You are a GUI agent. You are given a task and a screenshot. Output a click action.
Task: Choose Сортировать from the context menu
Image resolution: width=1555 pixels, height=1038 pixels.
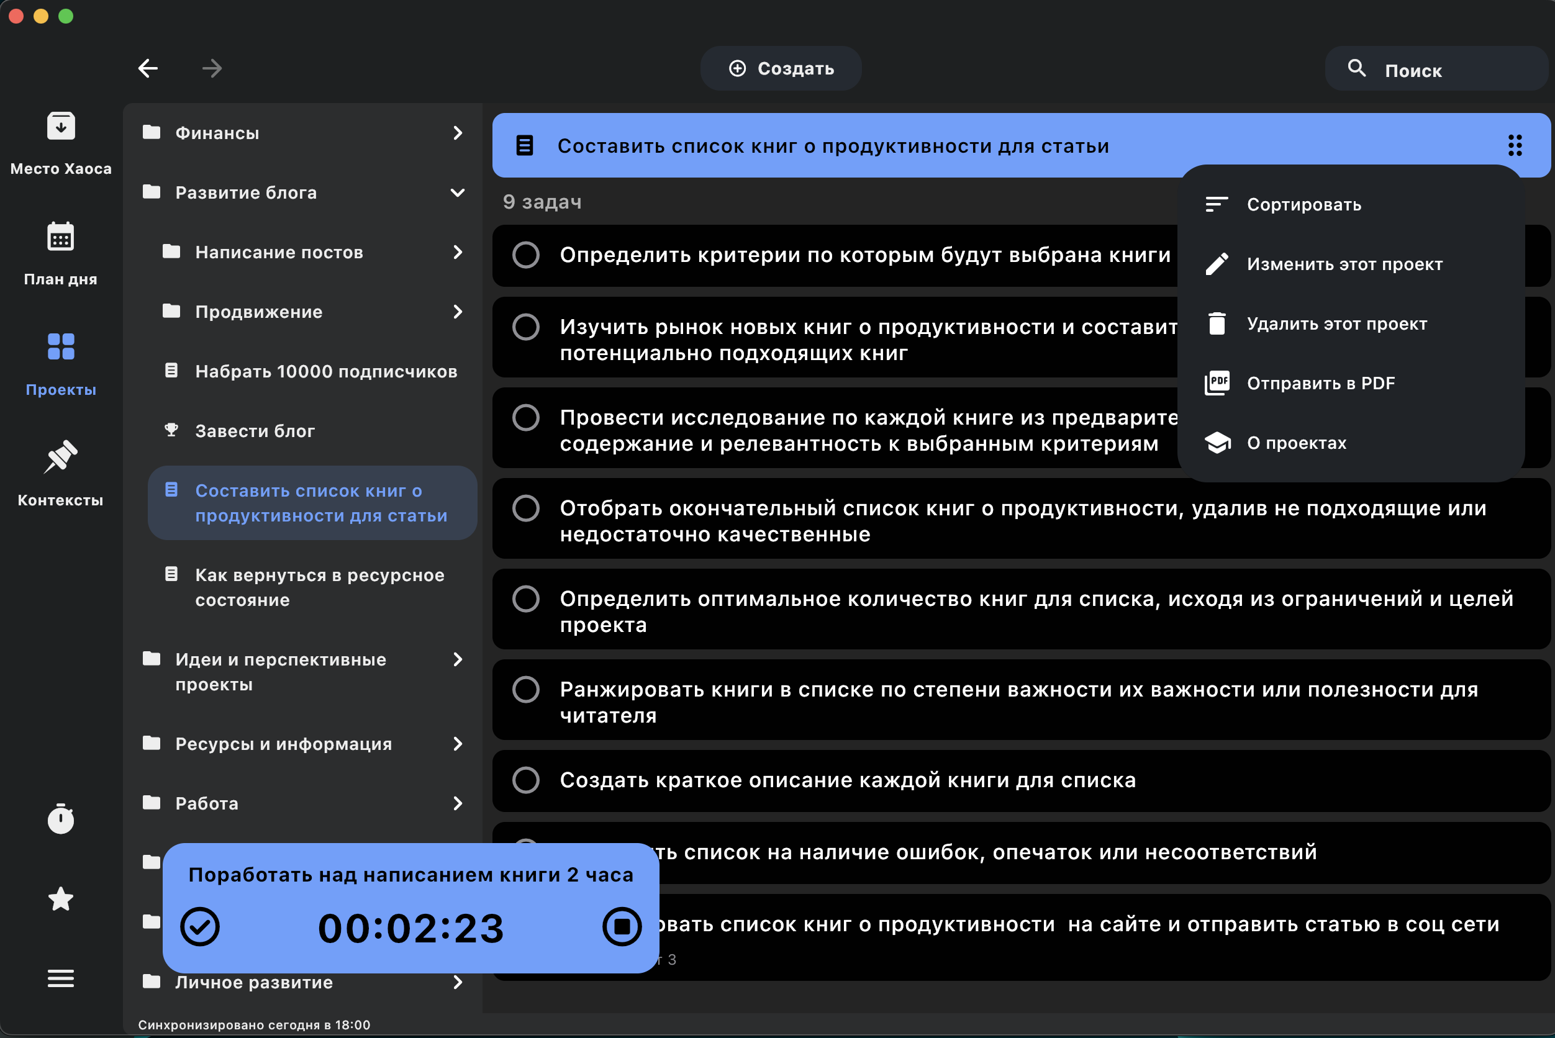click(1303, 204)
